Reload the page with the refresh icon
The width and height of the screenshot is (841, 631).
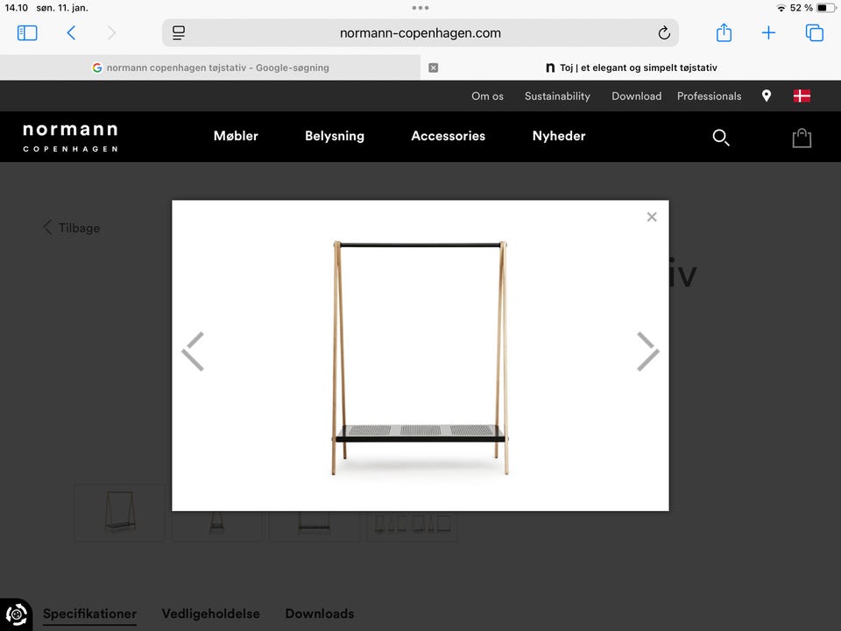click(664, 32)
